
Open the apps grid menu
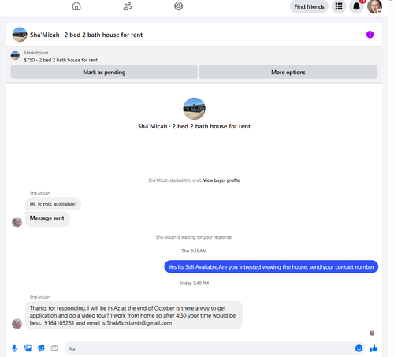click(x=339, y=6)
